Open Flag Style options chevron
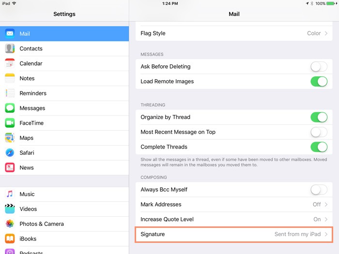This screenshot has height=254, width=339. [x=326, y=33]
